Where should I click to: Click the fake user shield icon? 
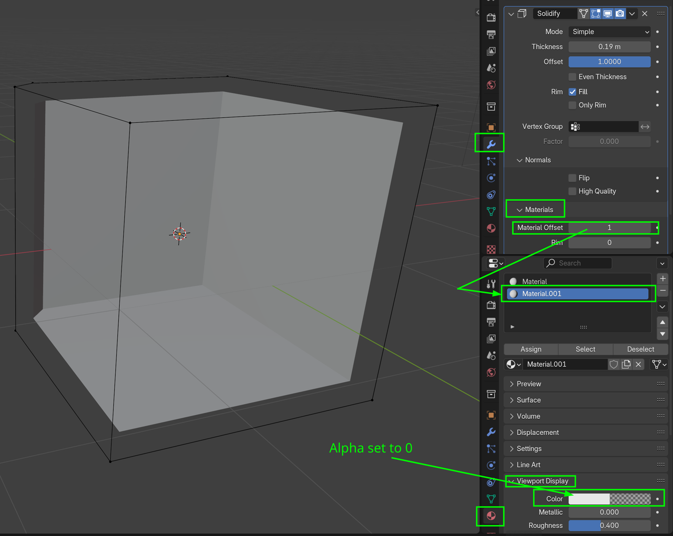614,364
